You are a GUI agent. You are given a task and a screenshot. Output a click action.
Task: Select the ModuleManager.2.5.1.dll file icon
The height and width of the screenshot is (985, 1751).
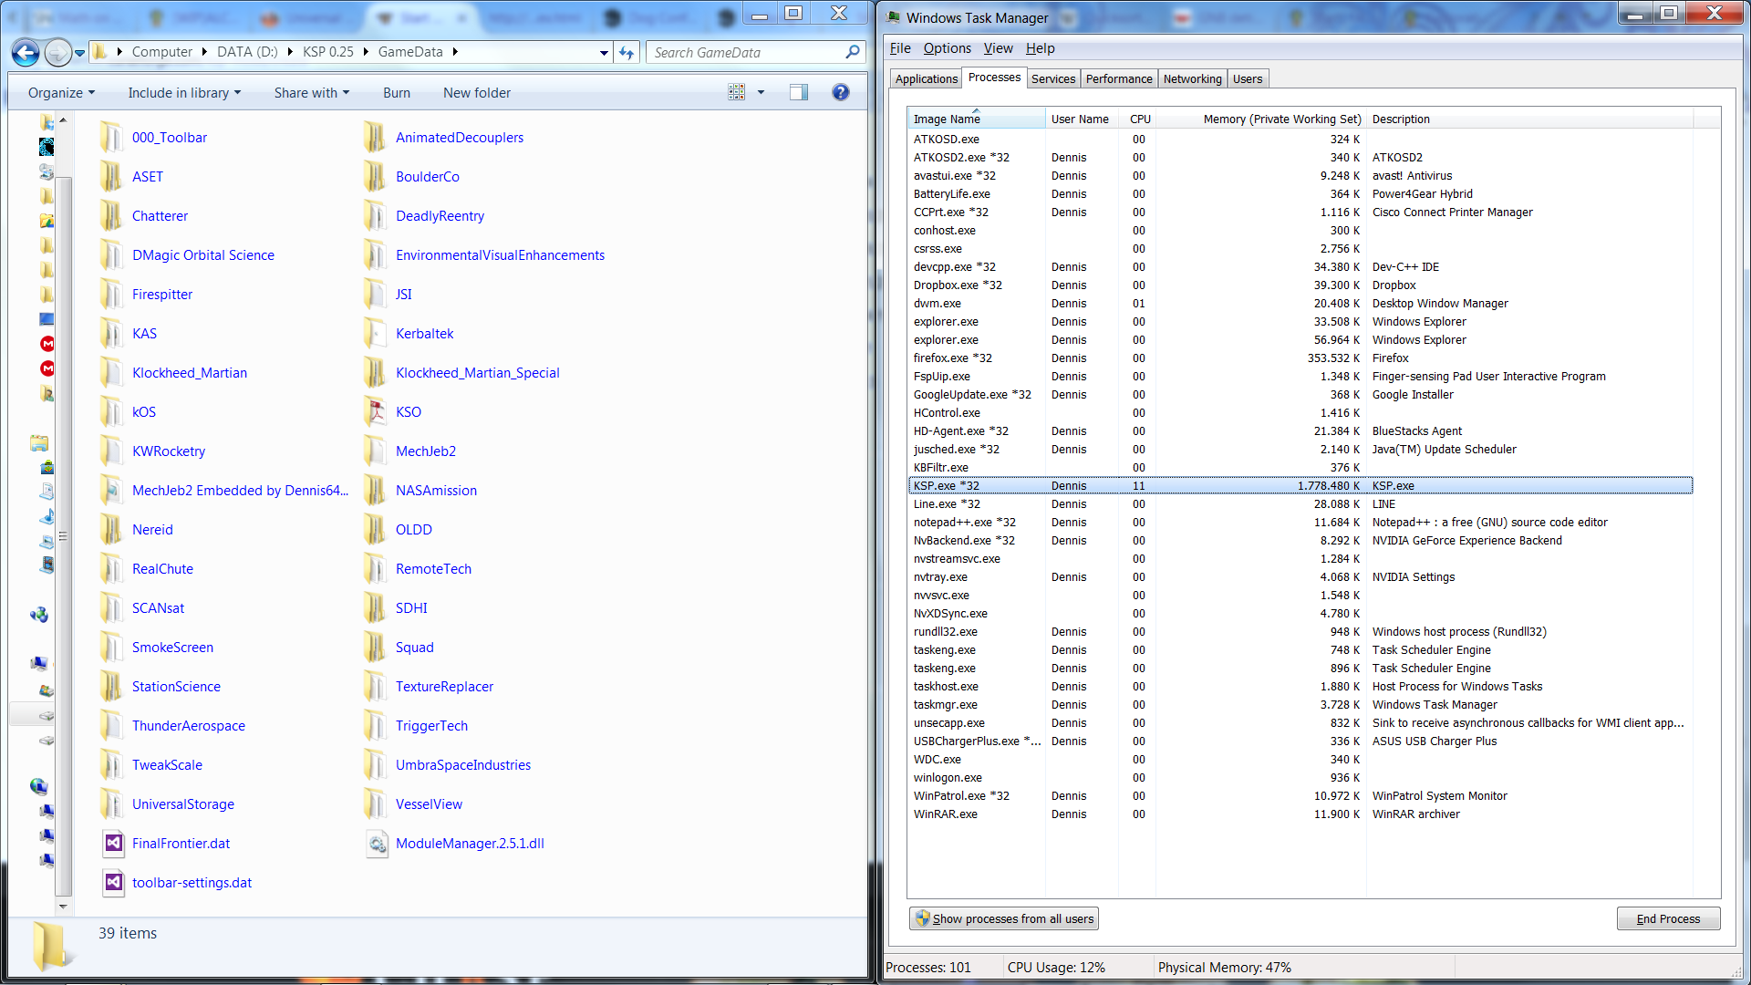(378, 844)
